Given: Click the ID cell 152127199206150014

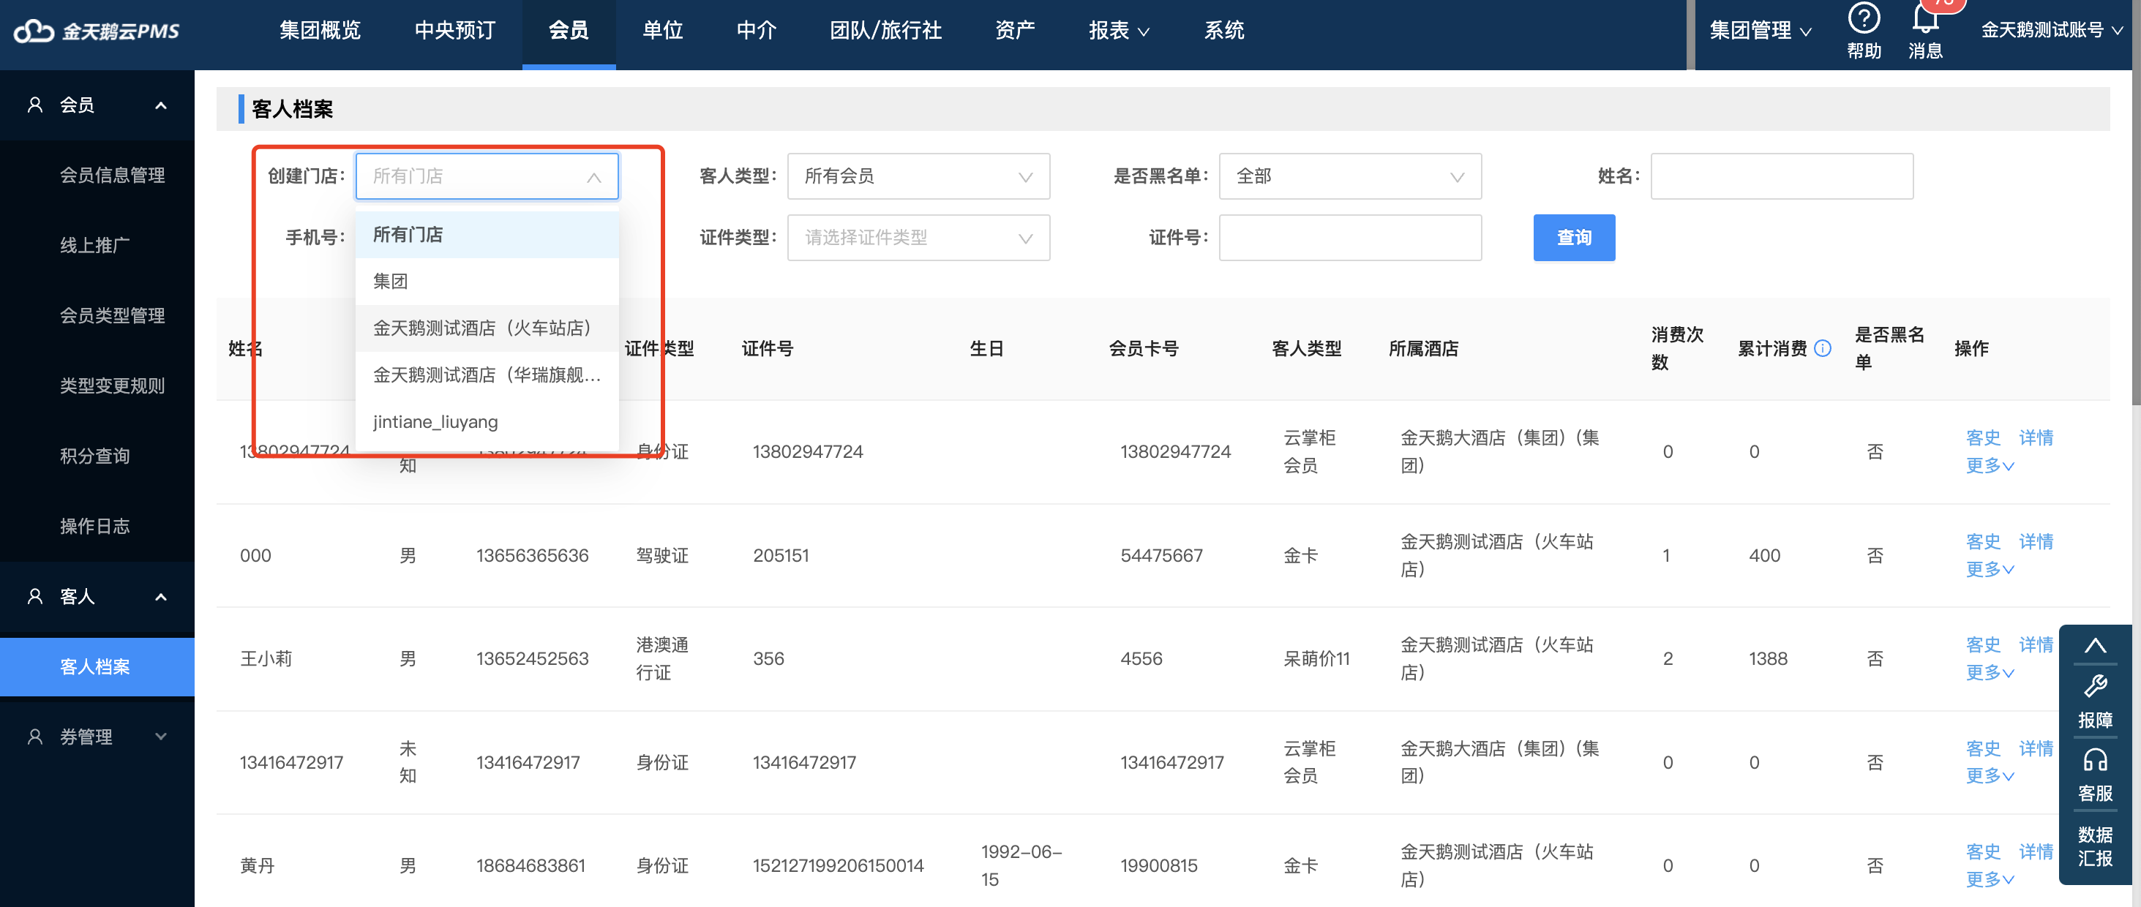Looking at the screenshot, I should [838, 865].
